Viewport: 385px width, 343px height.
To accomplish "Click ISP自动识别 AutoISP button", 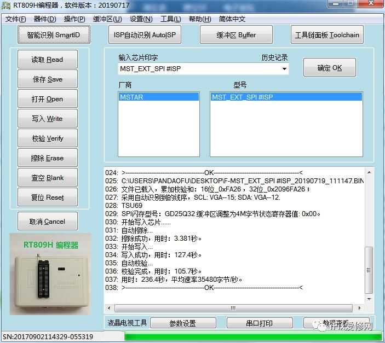I will (145, 35).
